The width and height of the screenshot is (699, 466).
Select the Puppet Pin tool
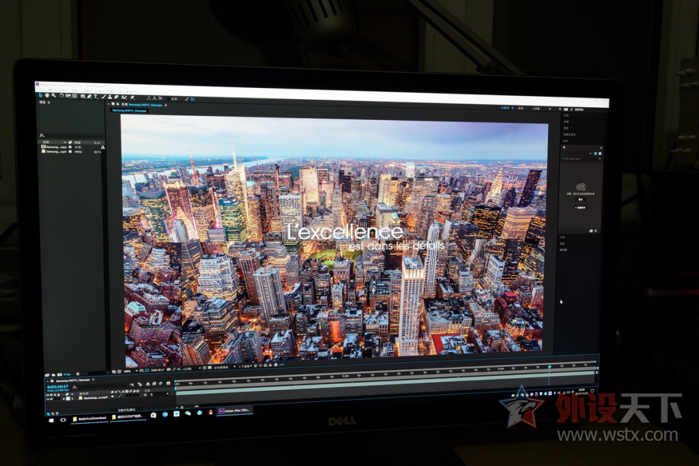click(x=132, y=97)
